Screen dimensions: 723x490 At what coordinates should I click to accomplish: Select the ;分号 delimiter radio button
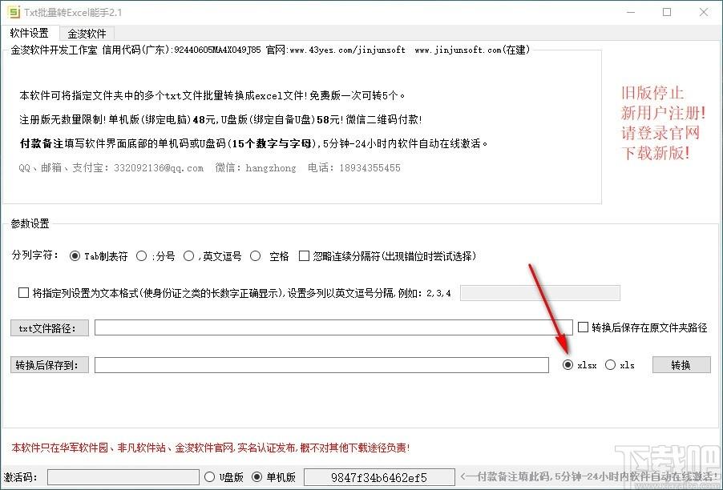(x=156, y=256)
